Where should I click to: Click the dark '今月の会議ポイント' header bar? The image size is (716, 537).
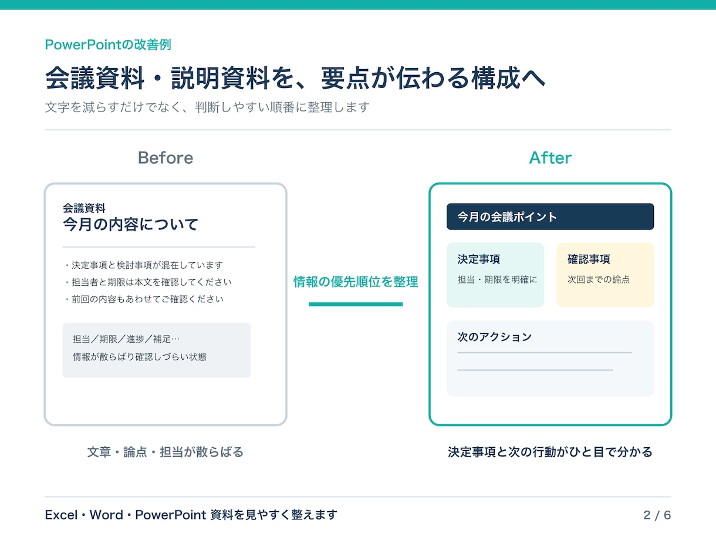coord(550,217)
